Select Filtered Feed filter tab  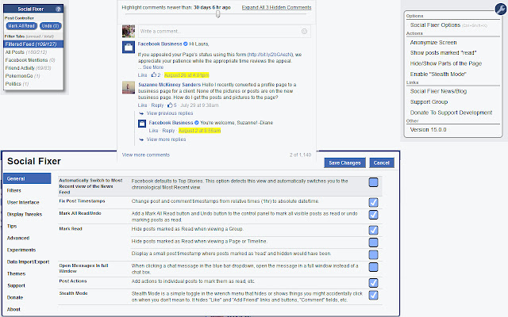point(33,44)
